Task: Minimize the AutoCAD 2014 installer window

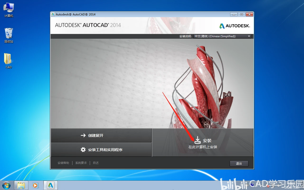Action: coord(234,14)
